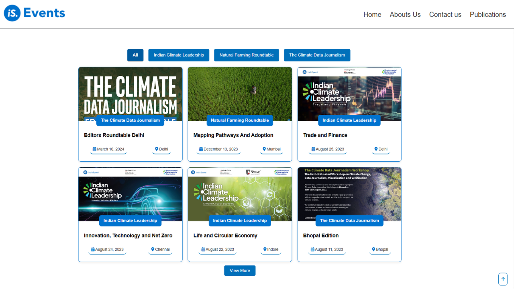Select the All filter tab
Image resolution: width=514 pixels, height=289 pixels.
pyautogui.click(x=135, y=55)
